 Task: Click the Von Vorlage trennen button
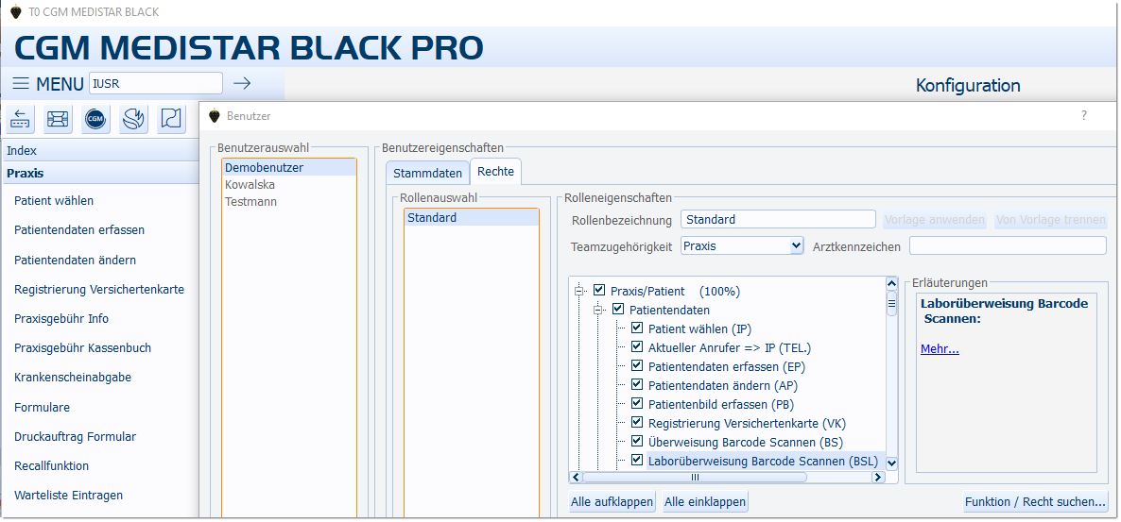1051,219
